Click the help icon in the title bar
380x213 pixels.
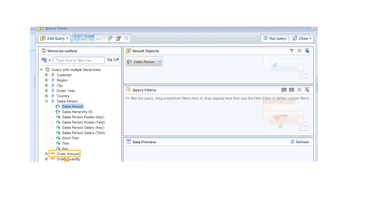pyautogui.click(x=306, y=28)
